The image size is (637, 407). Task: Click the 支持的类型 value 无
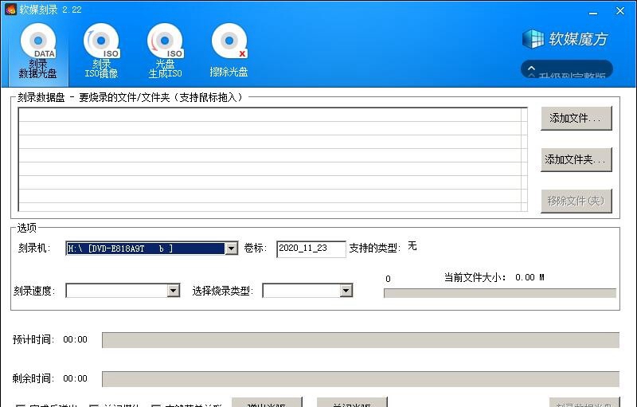tap(412, 246)
